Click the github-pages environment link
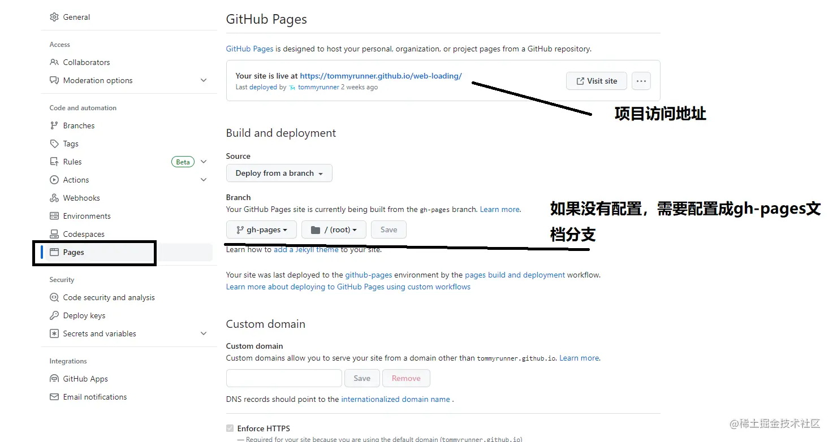833x442 pixels. (x=369, y=275)
